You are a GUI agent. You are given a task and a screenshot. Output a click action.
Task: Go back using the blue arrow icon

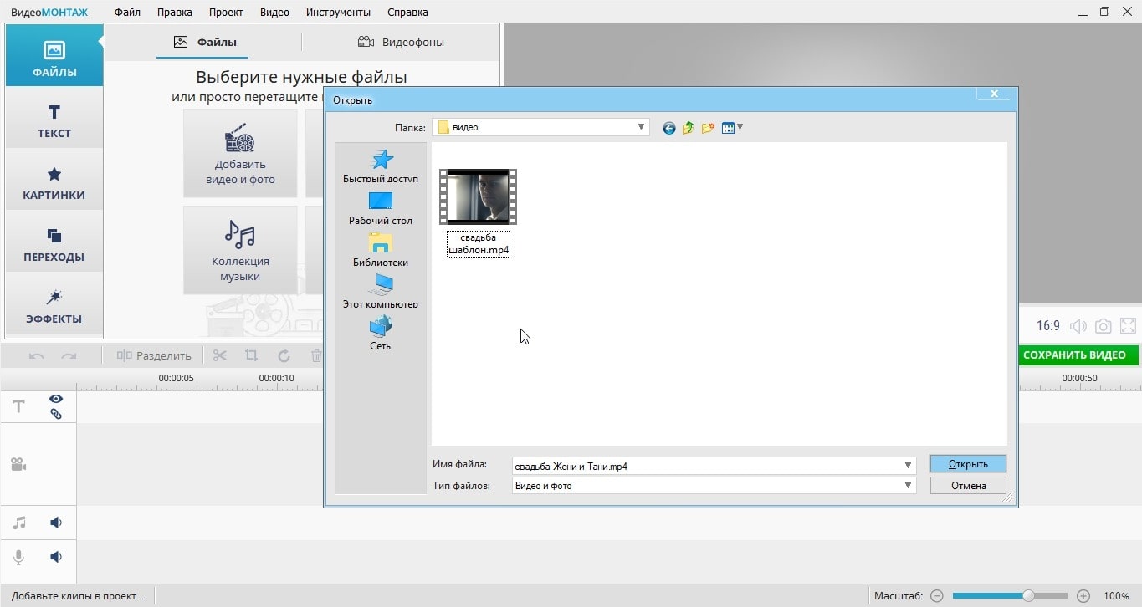pos(668,128)
